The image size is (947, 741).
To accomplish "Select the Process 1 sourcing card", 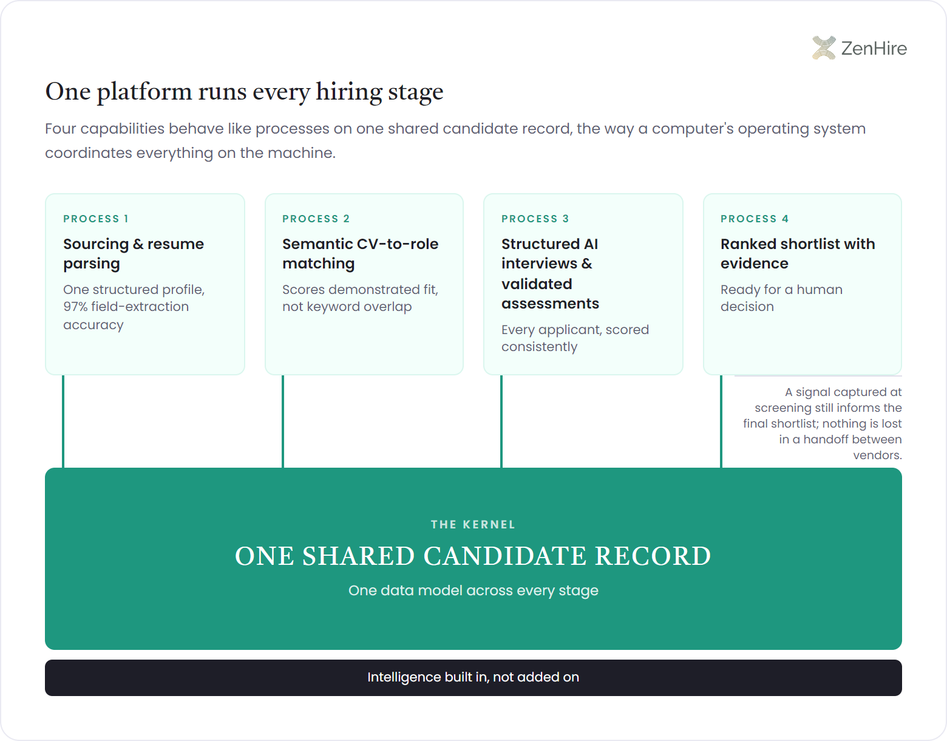I will click(145, 284).
